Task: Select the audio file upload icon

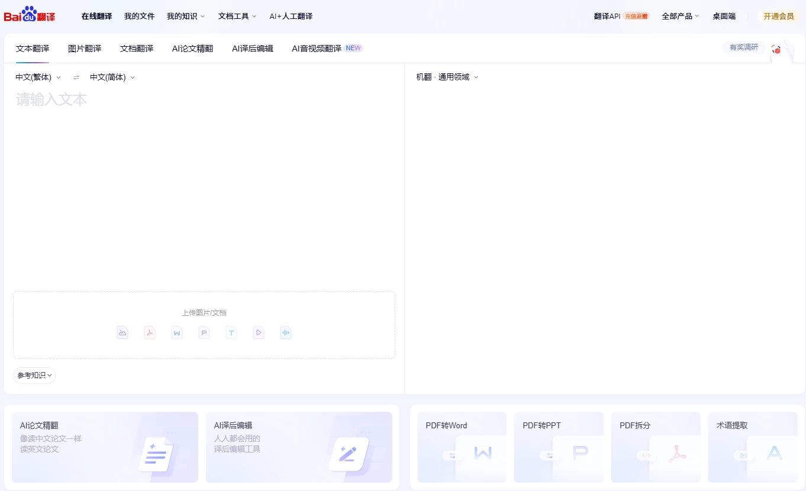Action: click(286, 332)
